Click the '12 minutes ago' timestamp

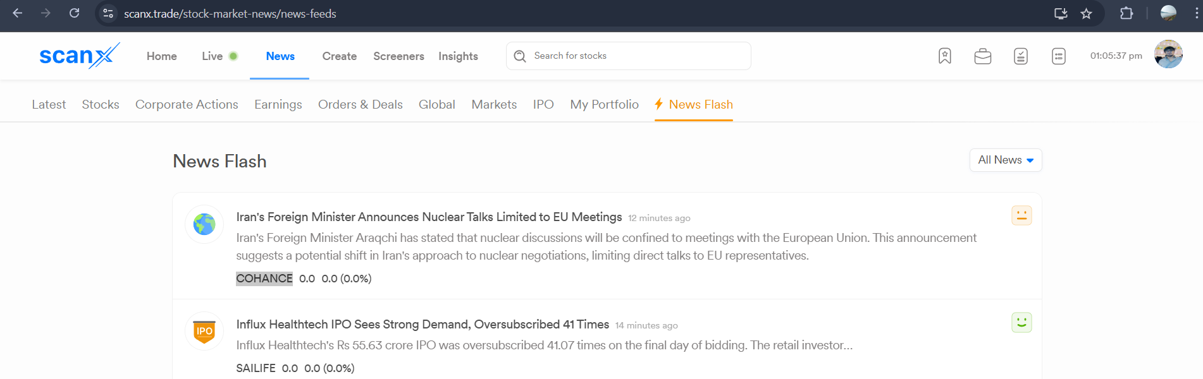(x=659, y=218)
